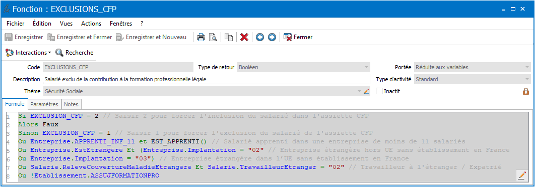
Task: Toggle the Inactif checkbox
Action: tap(378, 91)
